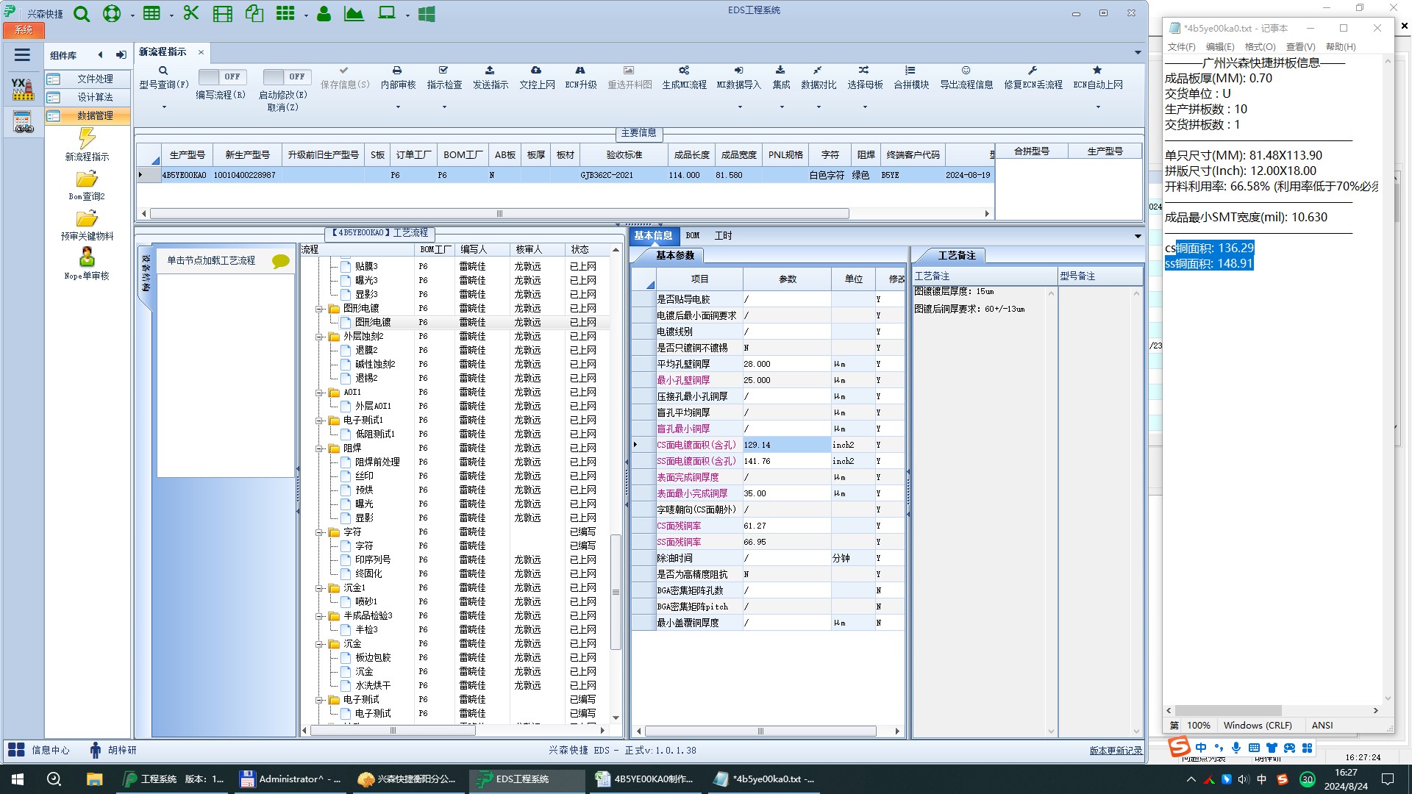
Task: Click the 型号查询 search icon
Action: point(163,71)
